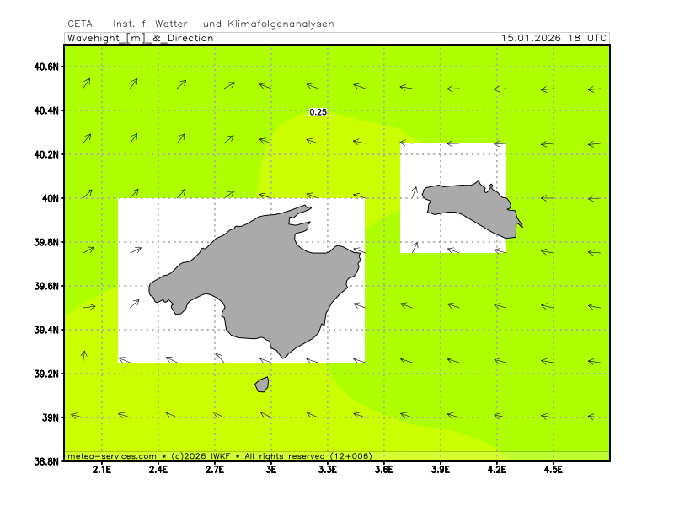
Task: Click the wave arrow directly west of Menorca
Action: pos(414,192)
